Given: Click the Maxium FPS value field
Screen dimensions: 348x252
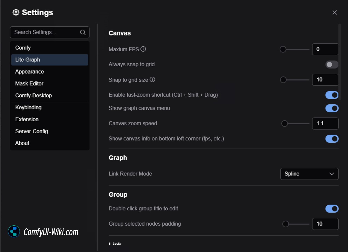Looking at the screenshot, I should coord(325,49).
